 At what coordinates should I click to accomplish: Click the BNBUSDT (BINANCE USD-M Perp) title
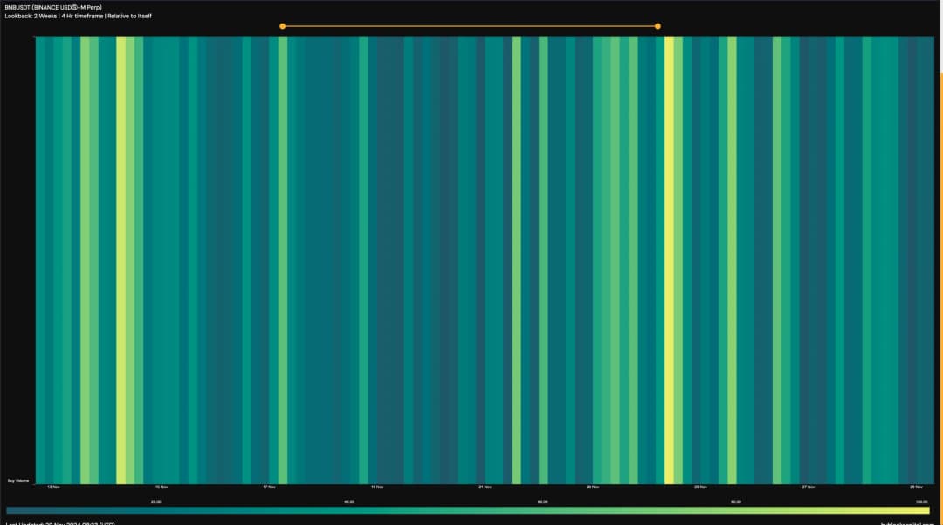click(53, 8)
